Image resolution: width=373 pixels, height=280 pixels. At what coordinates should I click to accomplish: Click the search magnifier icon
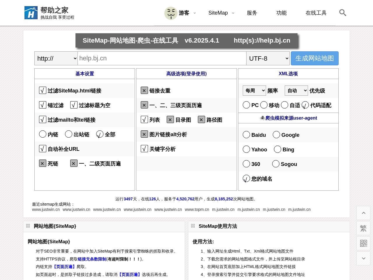coord(343,13)
